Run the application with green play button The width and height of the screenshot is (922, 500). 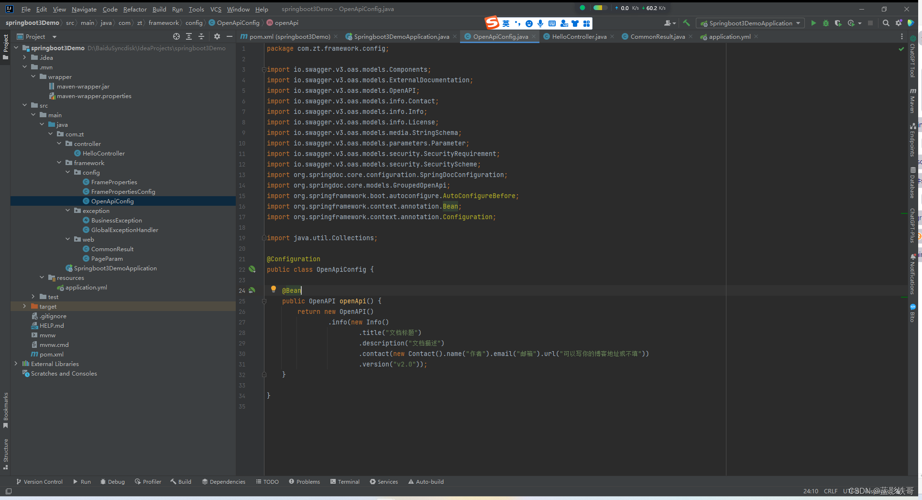813,23
